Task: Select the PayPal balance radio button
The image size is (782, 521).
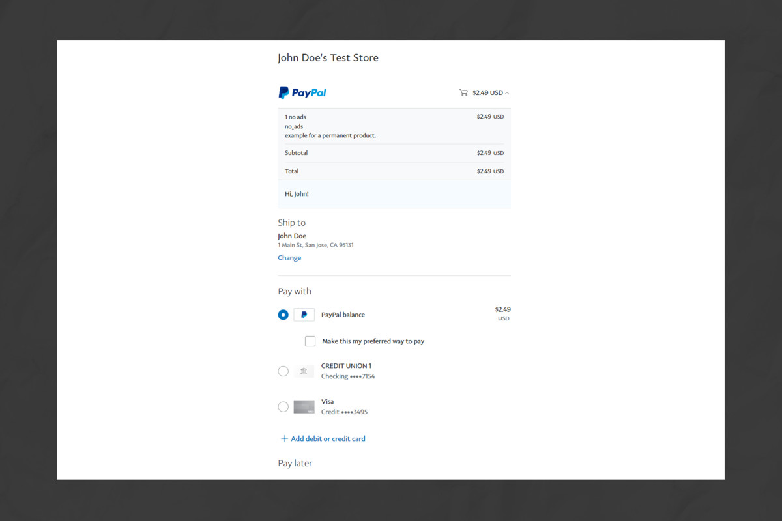Action: click(x=283, y=315)
